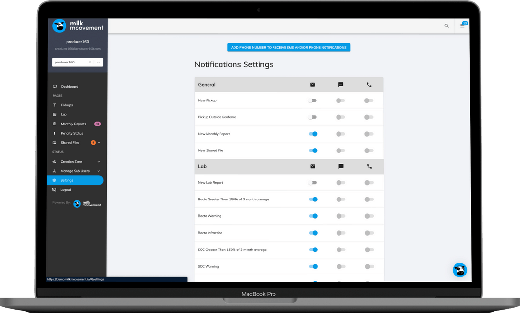Enable email for New Lab Report
520x313 pixels.
pyautogui.click(x=312, y=183)
